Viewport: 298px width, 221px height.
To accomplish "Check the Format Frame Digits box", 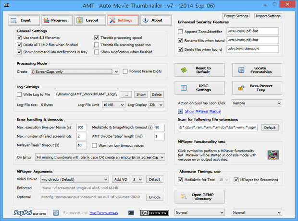I will coord(125,71).
